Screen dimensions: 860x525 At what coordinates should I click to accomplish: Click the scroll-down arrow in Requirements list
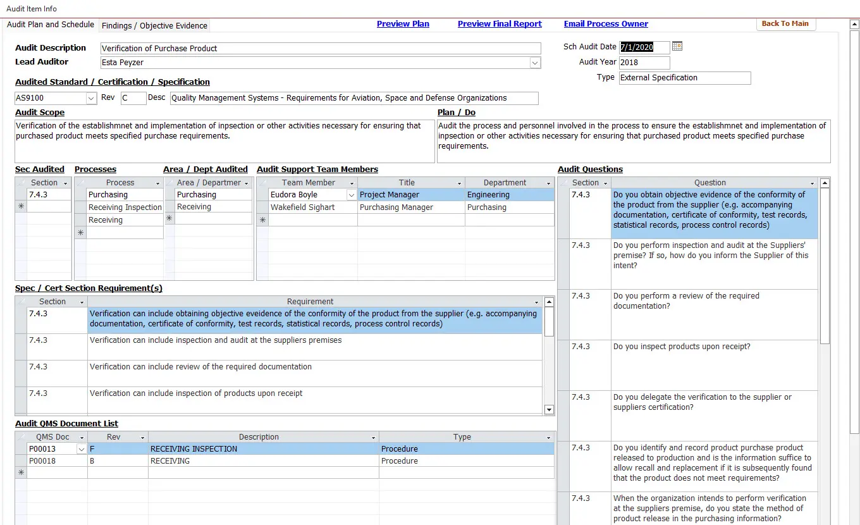pos(549,410)
